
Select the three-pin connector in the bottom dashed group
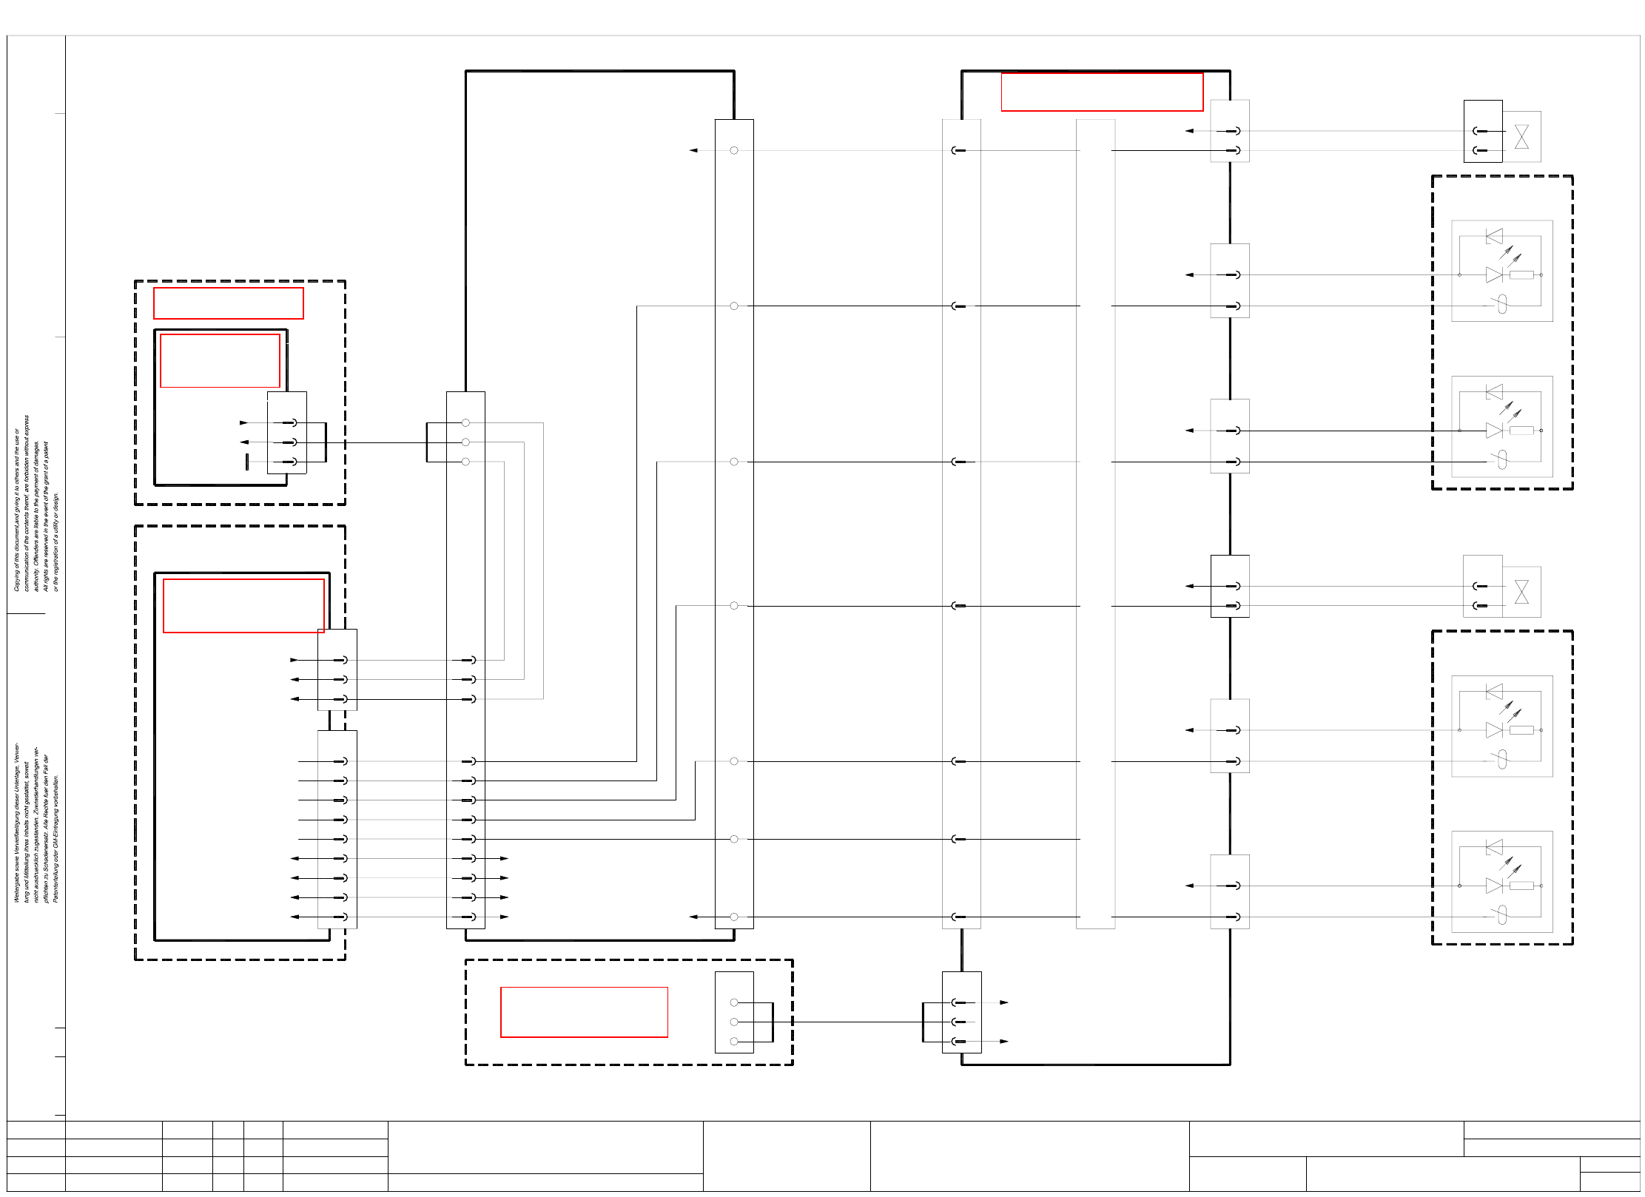click(733, 1012)
